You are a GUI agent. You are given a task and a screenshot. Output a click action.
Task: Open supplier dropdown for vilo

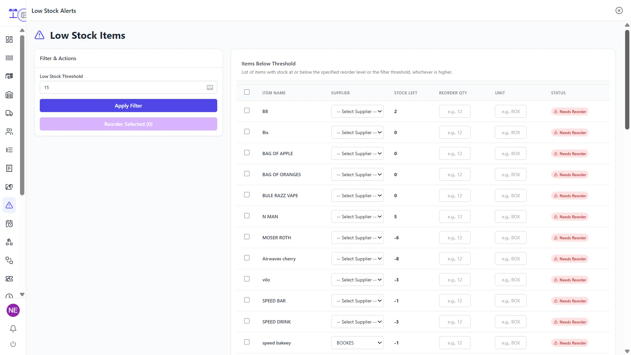[357, 280]
